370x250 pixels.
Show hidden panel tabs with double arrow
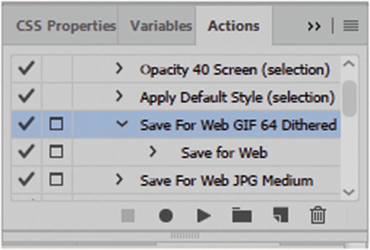(x=314, y=26)
